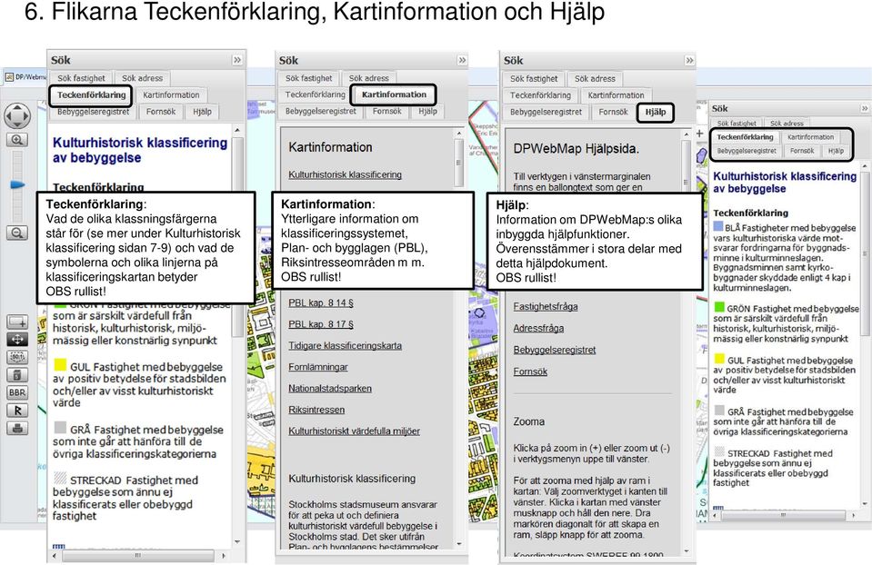Open the Fornlämningar link
872x565 pixels.
click(318, 367)
